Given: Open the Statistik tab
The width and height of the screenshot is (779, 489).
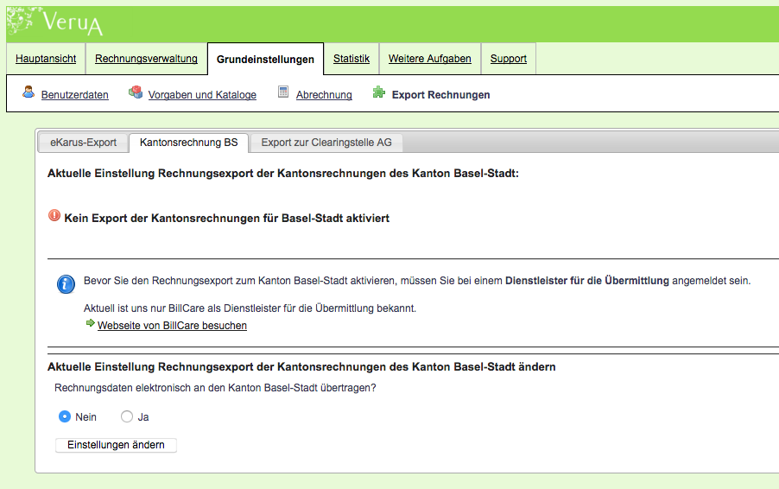Looking at the screenshot, I should pyautogui.click(x=351, y=59).
